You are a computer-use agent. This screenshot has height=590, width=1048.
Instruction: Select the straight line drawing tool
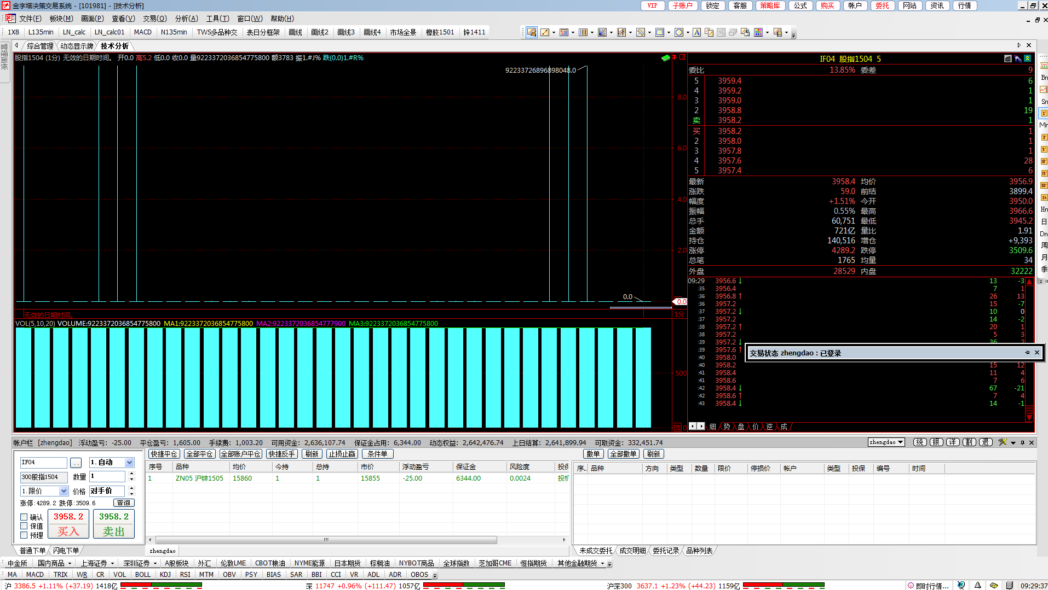(x=544, y=33)
